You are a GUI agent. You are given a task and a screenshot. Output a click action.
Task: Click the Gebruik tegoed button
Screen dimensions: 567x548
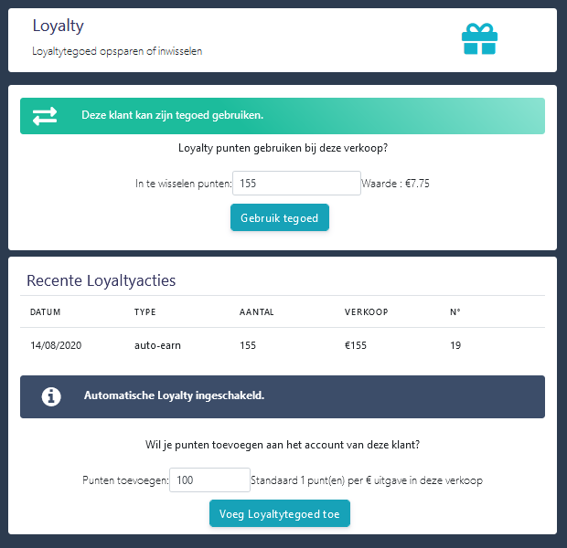(280, 217)
